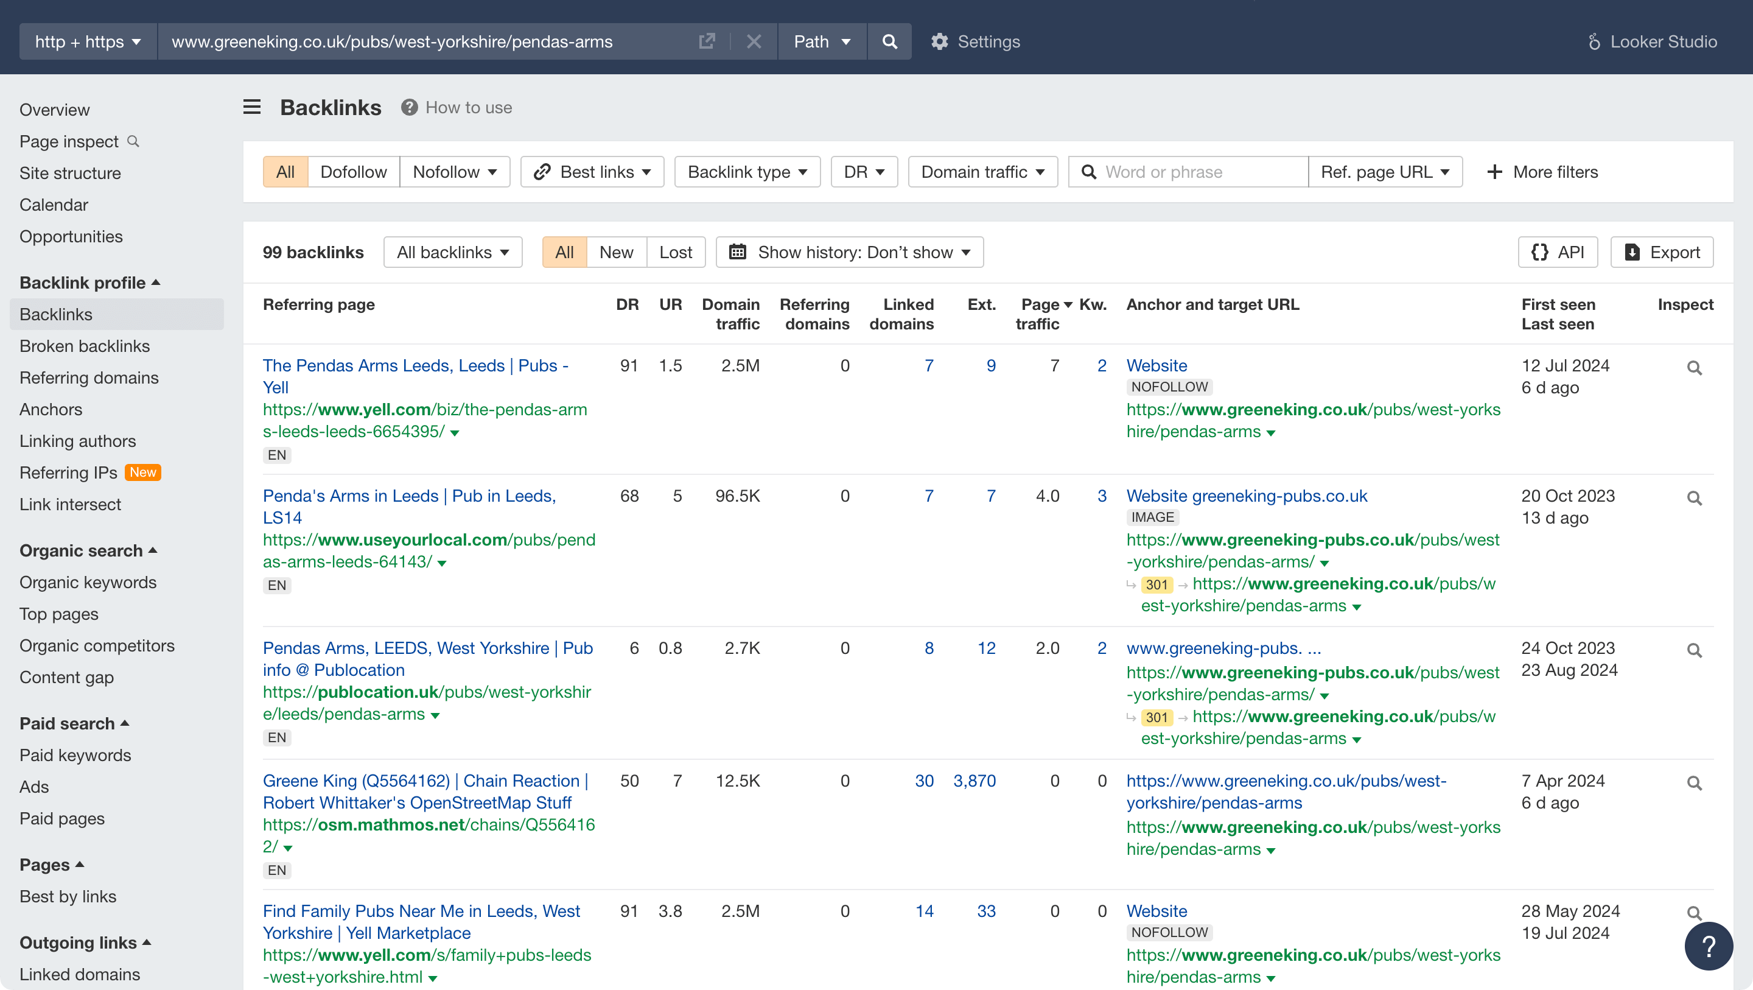Image resolution: width=1753 pixels, height=990 pixels.
Task: Open the http + https protocol dropdown
Action: (88, 41)
